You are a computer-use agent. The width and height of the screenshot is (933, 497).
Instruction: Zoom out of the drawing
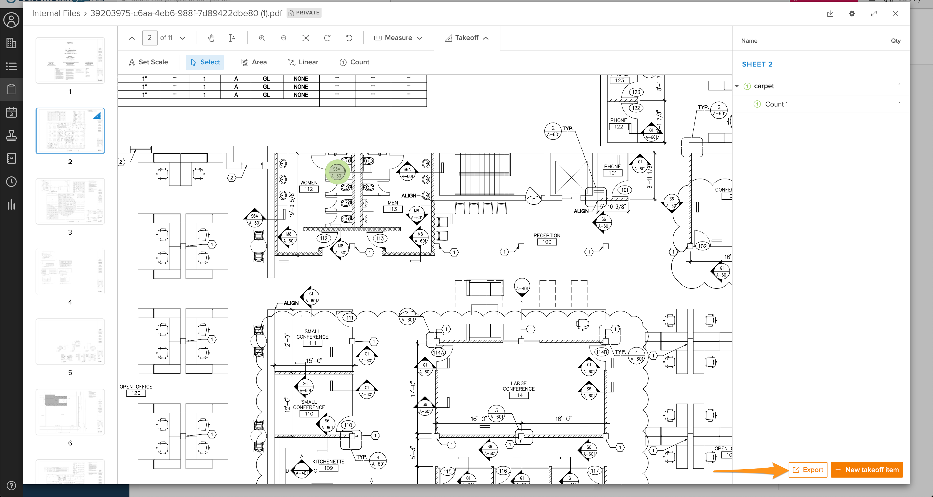[x=284, y=38]
